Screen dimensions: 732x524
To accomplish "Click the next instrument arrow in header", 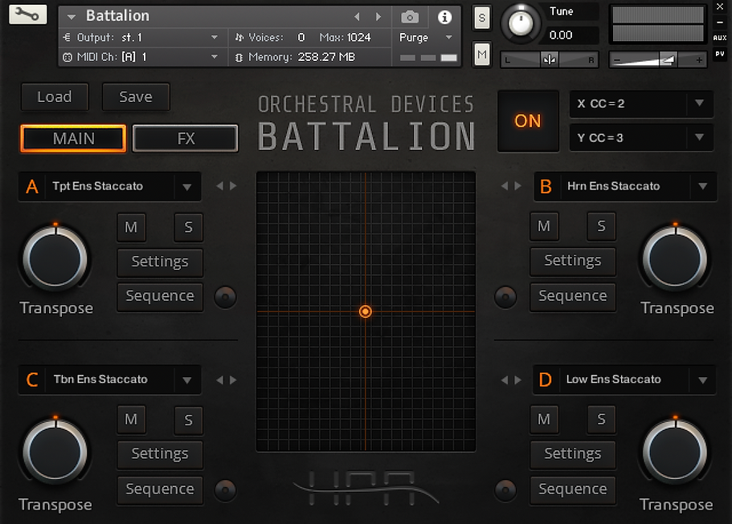I will [378, 17].
